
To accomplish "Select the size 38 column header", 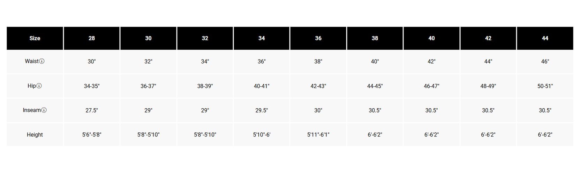I will tap(375, 38).
